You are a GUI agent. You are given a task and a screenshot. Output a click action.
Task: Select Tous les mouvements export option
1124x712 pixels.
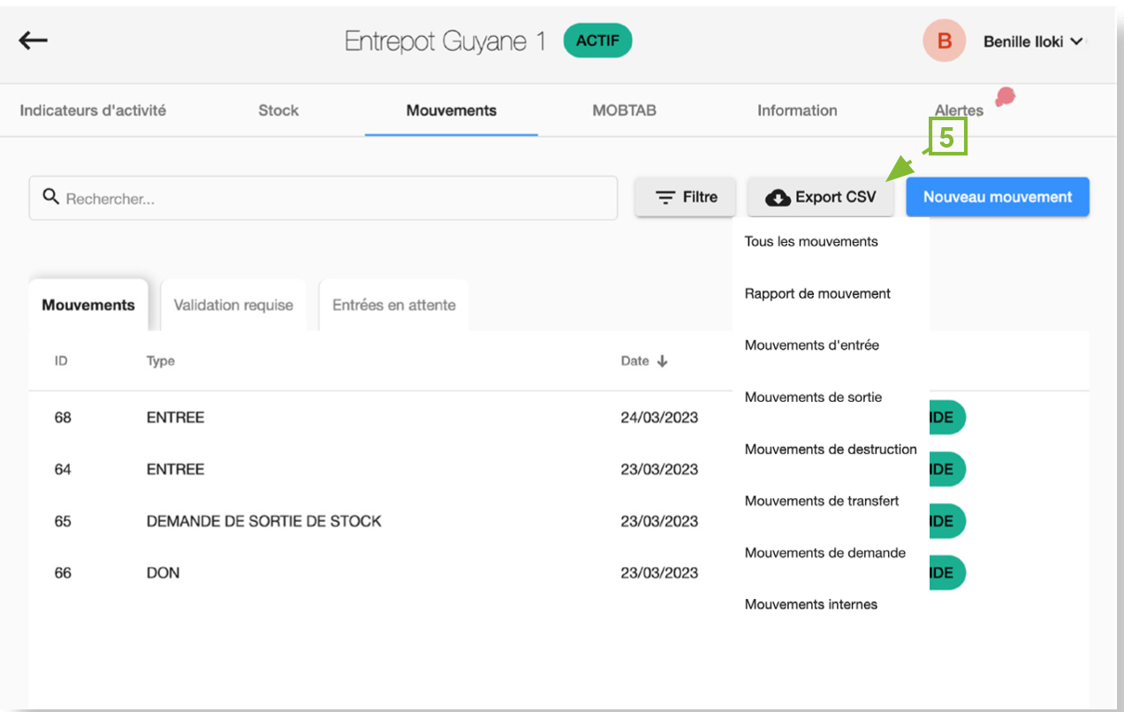click(x=811, y=241)
